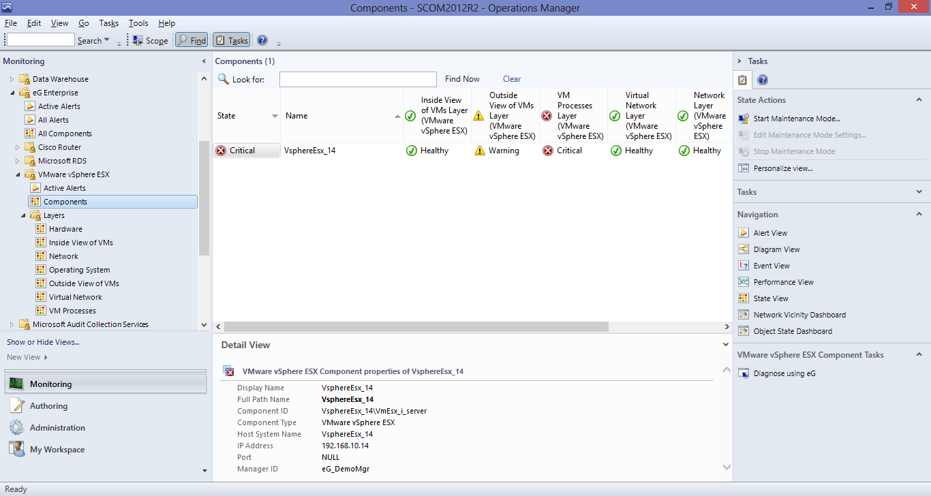Image resolution: width=931 pixels, height=496 pixels.
Task: Collapse the eG Enterprise tree node
Action: click(12, 93)
